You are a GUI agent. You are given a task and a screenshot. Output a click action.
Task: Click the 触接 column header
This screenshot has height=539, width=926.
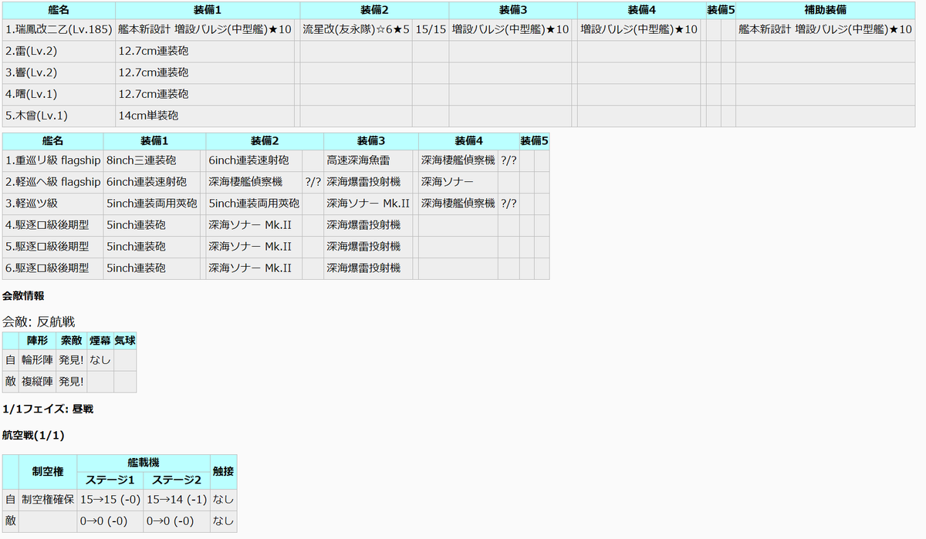224,472
